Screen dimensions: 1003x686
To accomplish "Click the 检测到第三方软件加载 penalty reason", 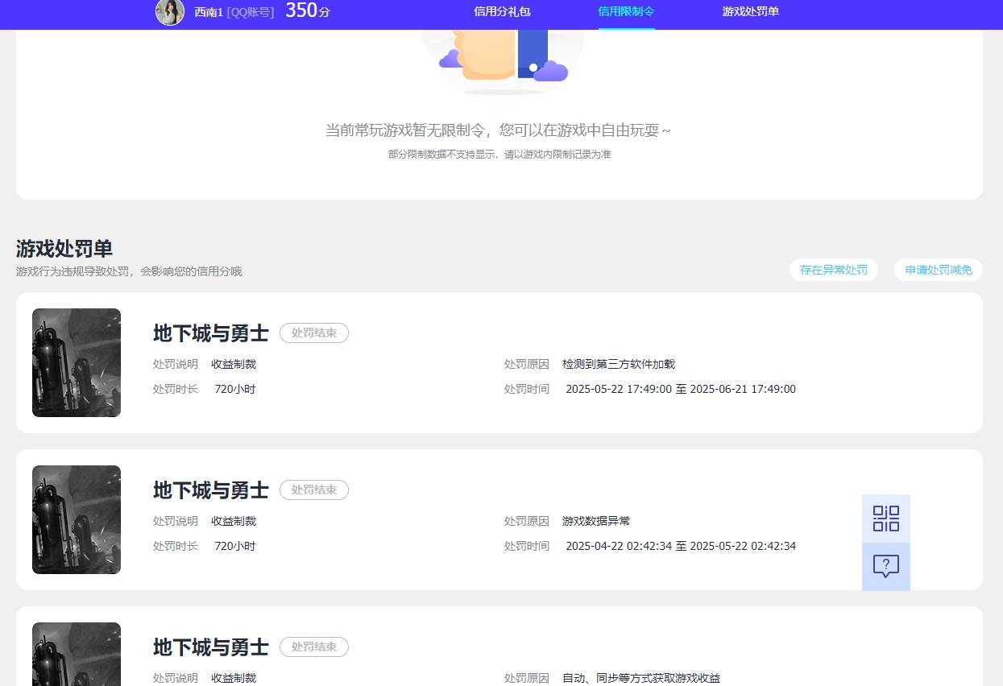I will tap(619, 364).
